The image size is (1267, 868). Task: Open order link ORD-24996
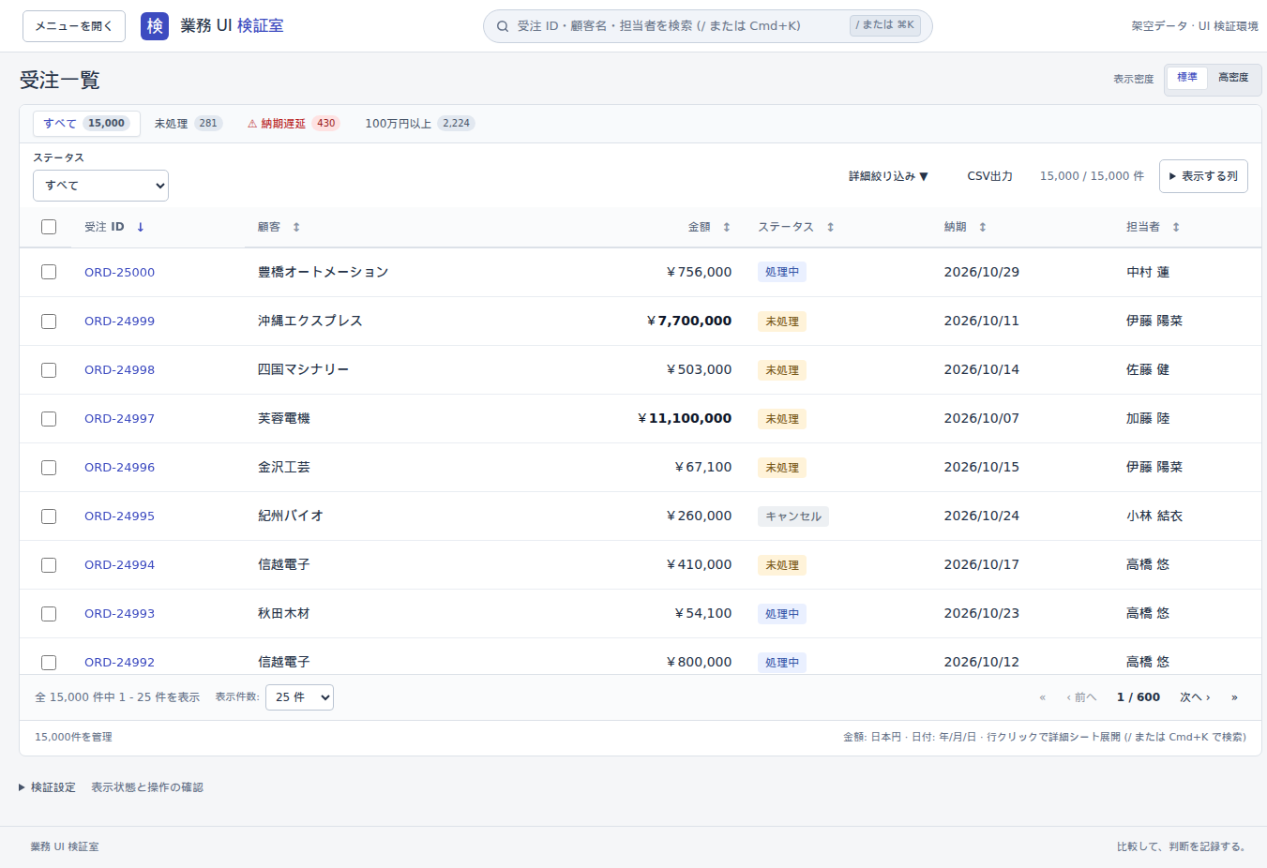point(119,468)
